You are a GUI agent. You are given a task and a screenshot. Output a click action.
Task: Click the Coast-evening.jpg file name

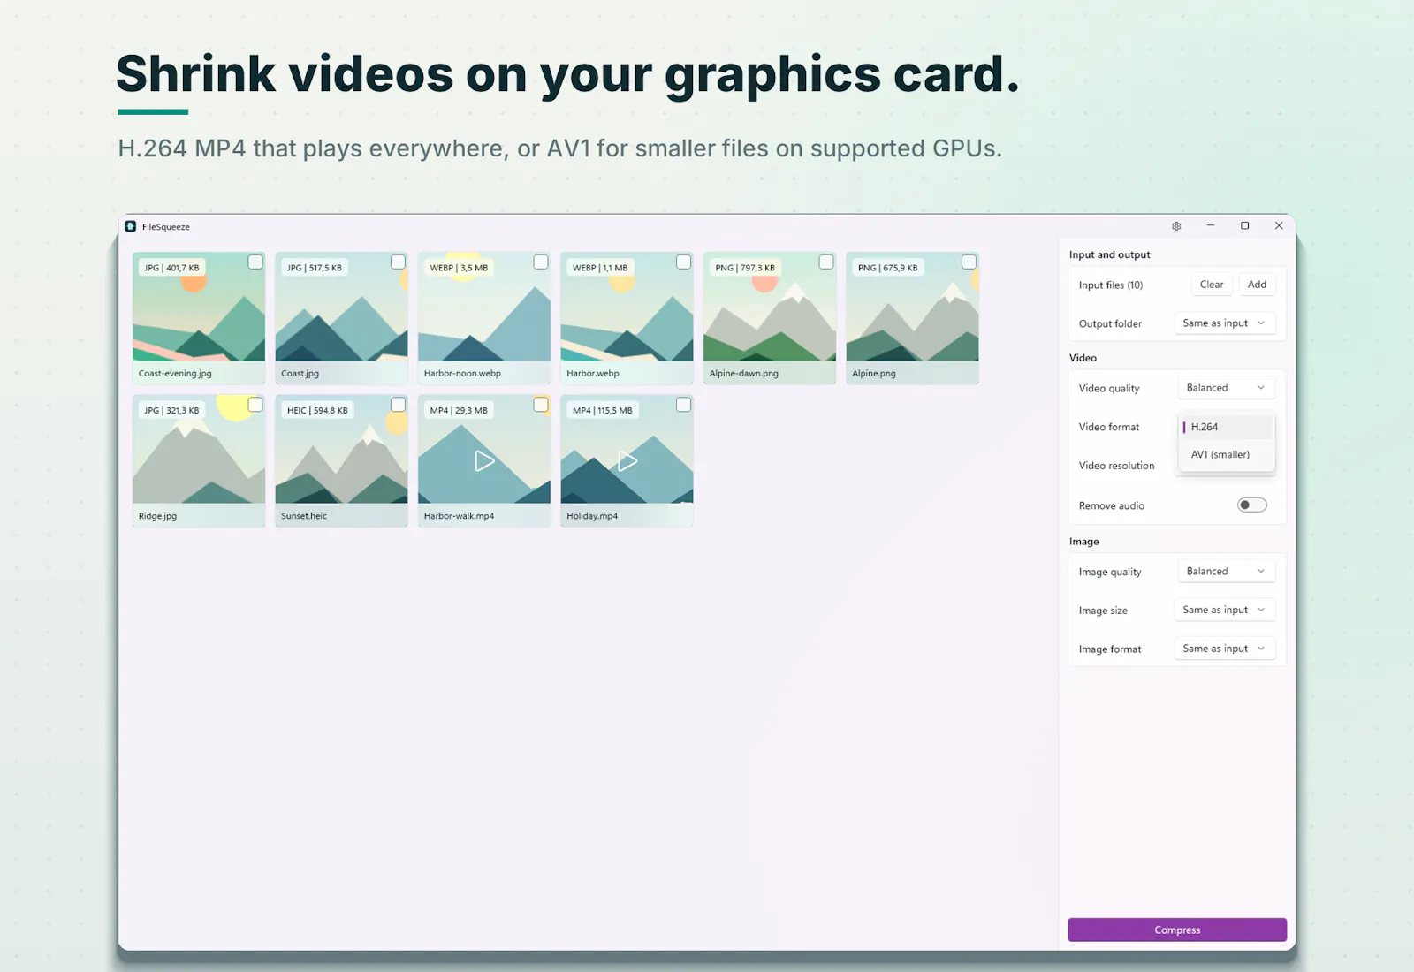coord(175,374)
